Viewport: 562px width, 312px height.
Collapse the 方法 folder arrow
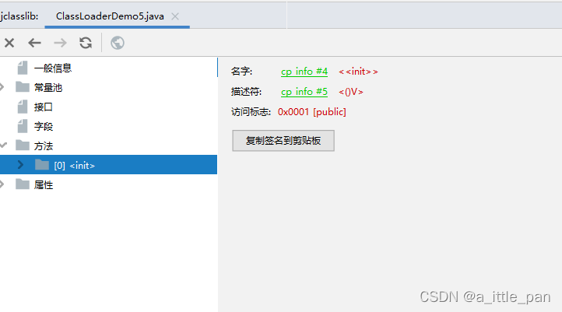(x=3, y=145)
